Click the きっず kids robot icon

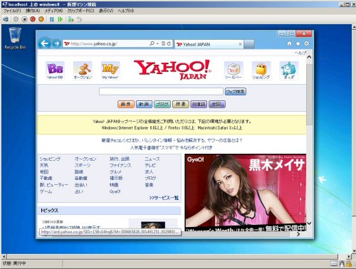coord(289,70)
